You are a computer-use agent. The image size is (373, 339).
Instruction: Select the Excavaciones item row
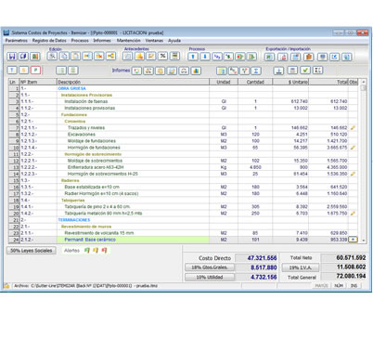coord(183,135)
